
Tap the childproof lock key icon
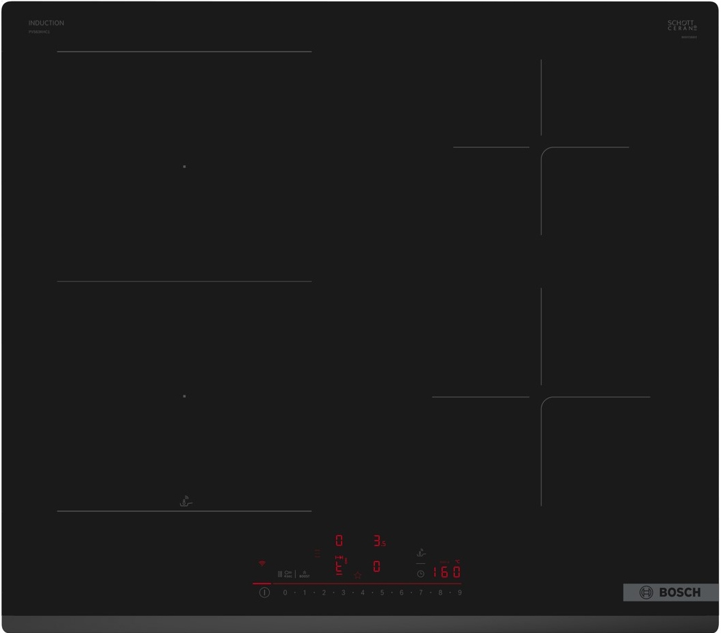pyautogui.click(x=288, y=574)
